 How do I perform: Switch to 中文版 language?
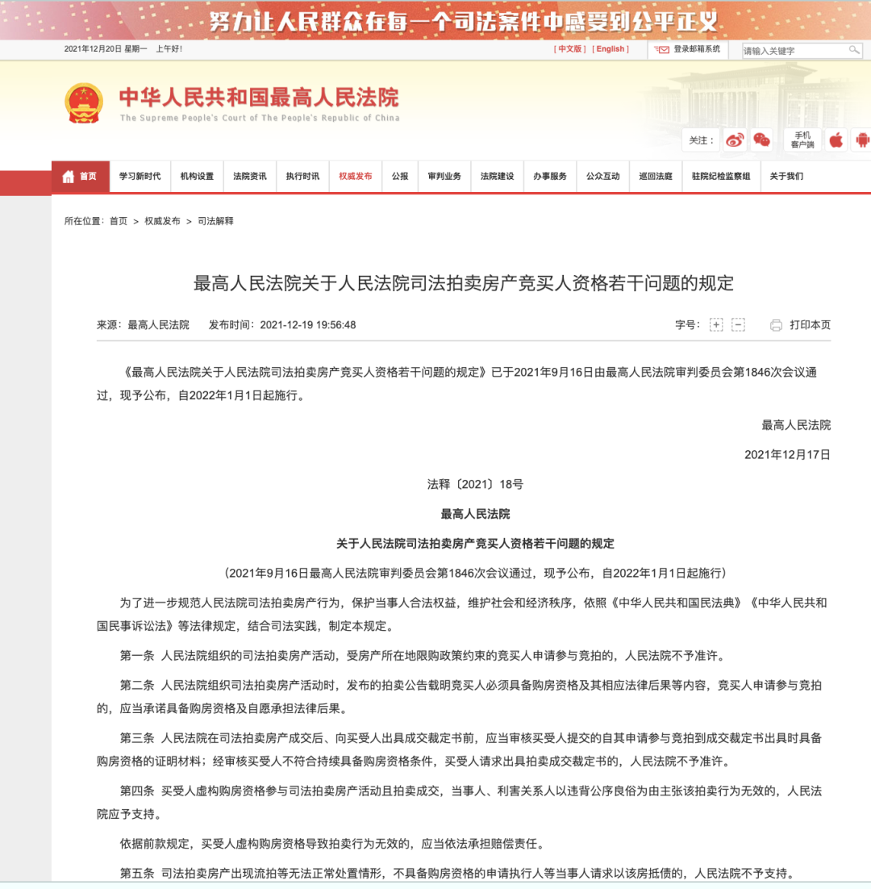(569, 49)
